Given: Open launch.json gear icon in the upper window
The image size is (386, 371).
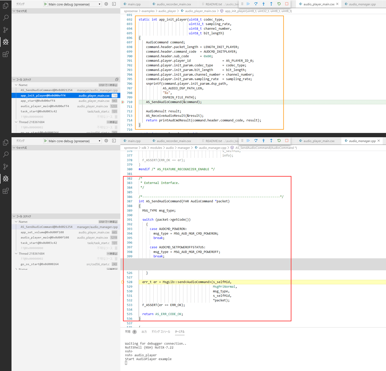Looking at the screenshot, I should pyautogui.click(x=106, y=4).
